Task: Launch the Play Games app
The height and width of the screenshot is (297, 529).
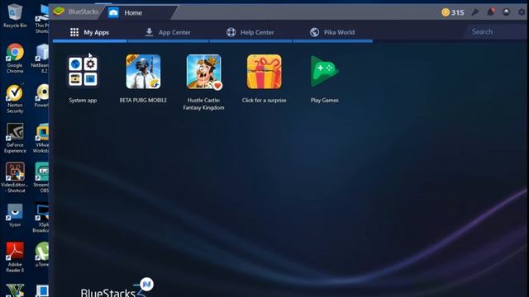Action: pos(324,72)
